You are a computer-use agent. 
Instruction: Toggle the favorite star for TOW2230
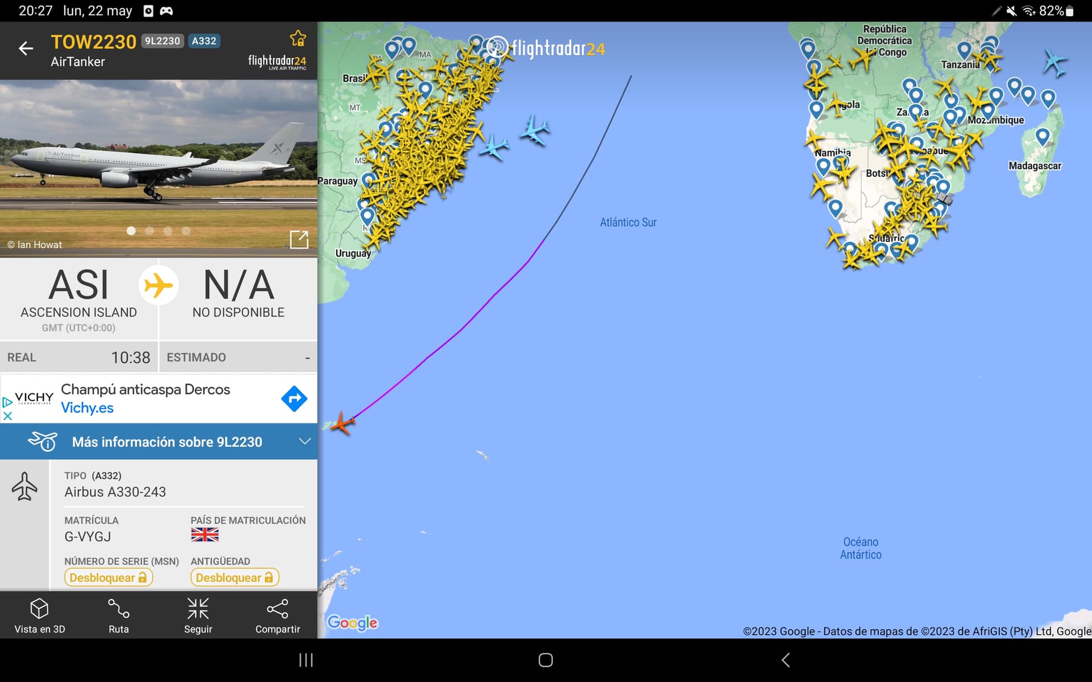click(298, 38)
